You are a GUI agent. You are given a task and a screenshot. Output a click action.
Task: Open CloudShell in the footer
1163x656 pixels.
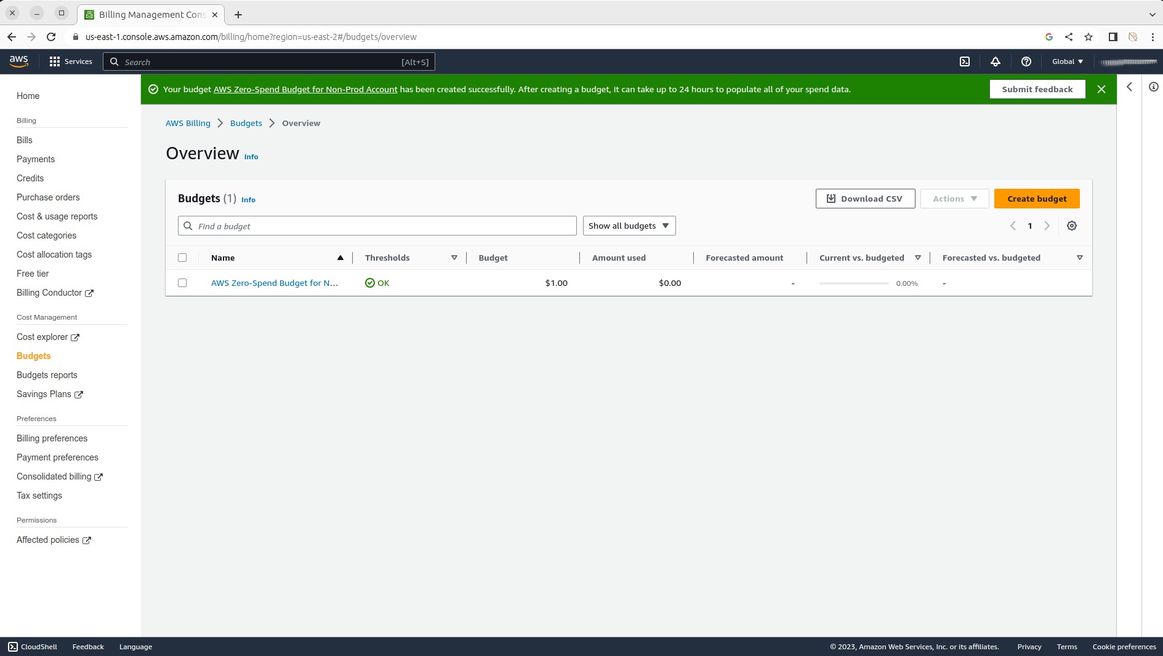click(x=33, y=647)
